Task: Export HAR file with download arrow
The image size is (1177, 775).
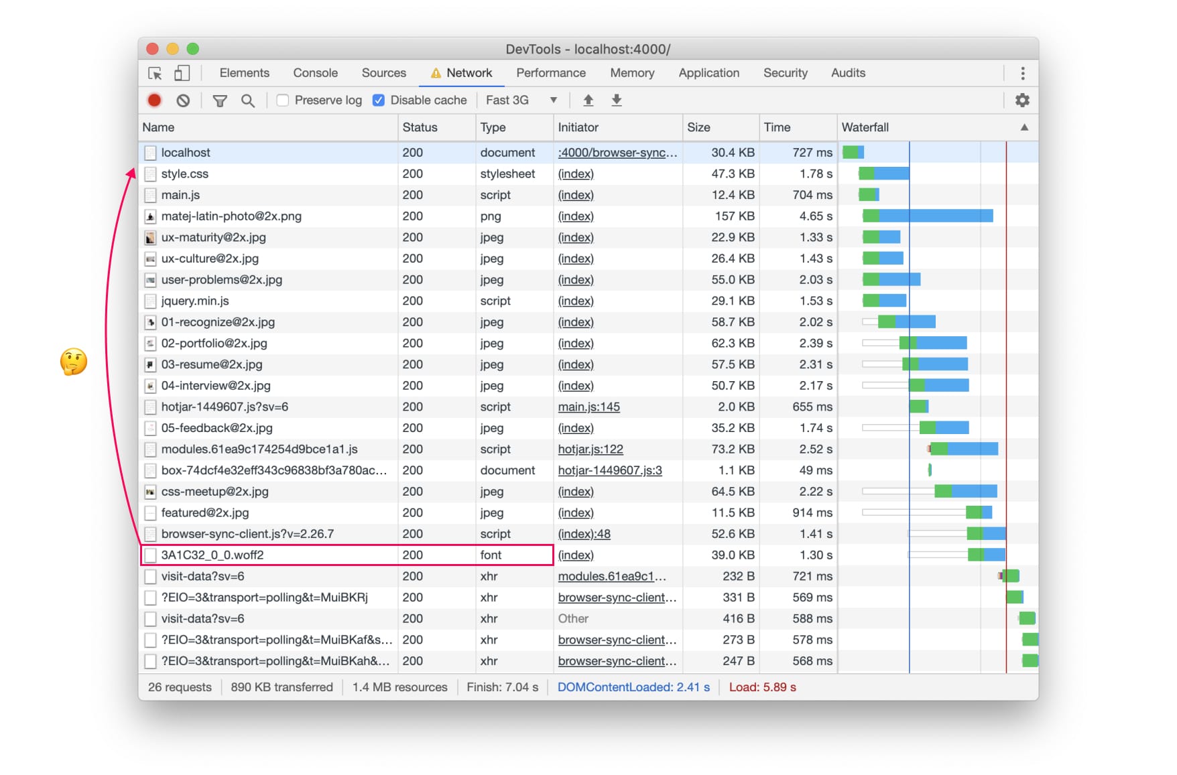Action: (x=617, y=100)
